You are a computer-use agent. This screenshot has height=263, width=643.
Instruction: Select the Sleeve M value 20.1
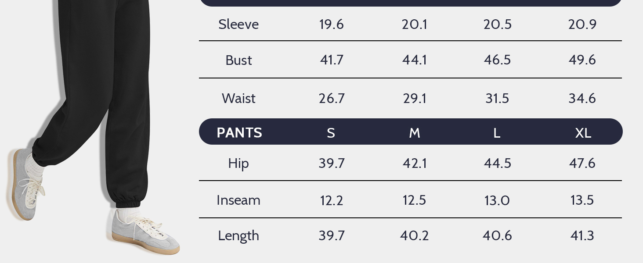(x=415, y=24)
